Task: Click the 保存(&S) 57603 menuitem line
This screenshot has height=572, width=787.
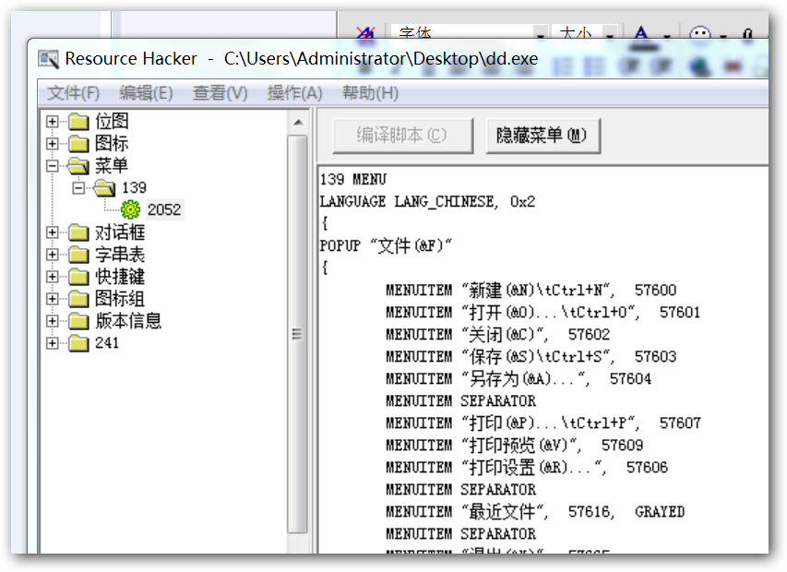Action: point(531,356)
